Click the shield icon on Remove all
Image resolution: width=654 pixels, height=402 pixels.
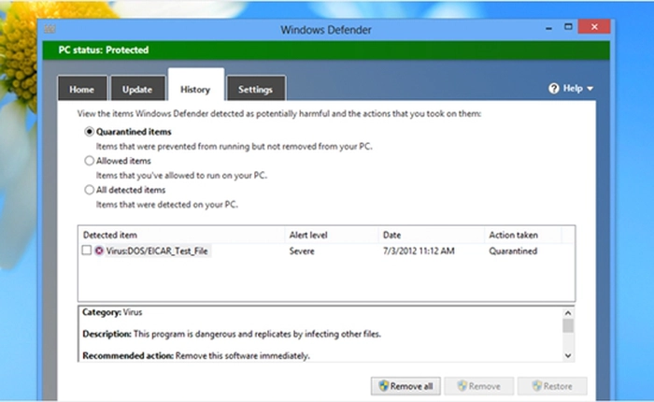[x=384, y=386]
